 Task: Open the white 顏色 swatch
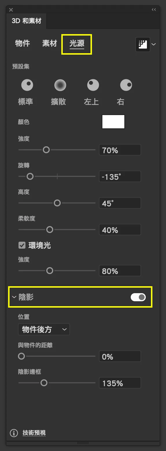(113, 122)
